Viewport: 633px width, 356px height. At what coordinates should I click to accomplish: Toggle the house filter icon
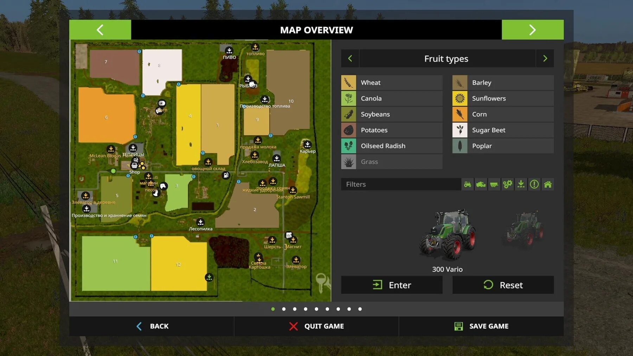pos(548,184)
